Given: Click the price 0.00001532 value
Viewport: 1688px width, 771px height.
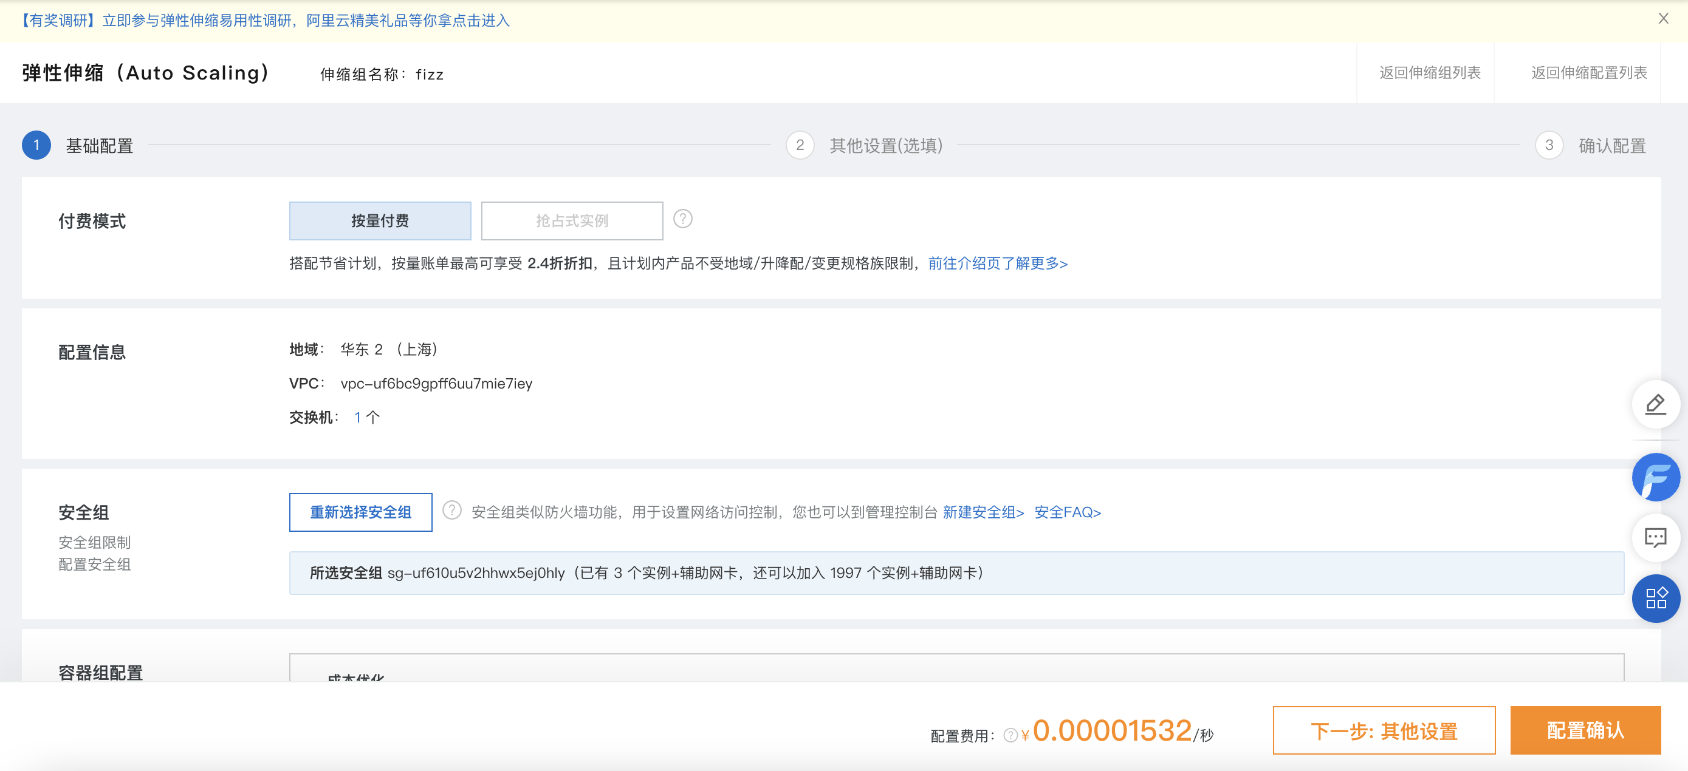Looking at the screenshot, I should (x=1112, y=730).
